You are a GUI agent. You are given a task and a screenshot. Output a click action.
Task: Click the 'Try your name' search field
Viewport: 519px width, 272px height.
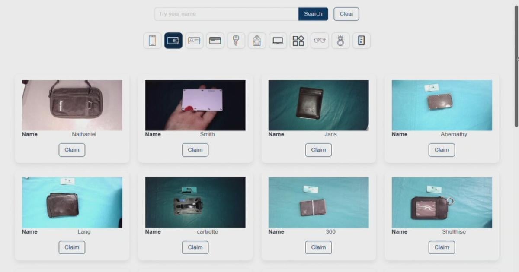pyautogui.click(x=226, y=14)
